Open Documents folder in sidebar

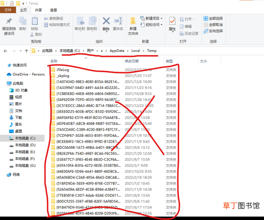[16, 111]
